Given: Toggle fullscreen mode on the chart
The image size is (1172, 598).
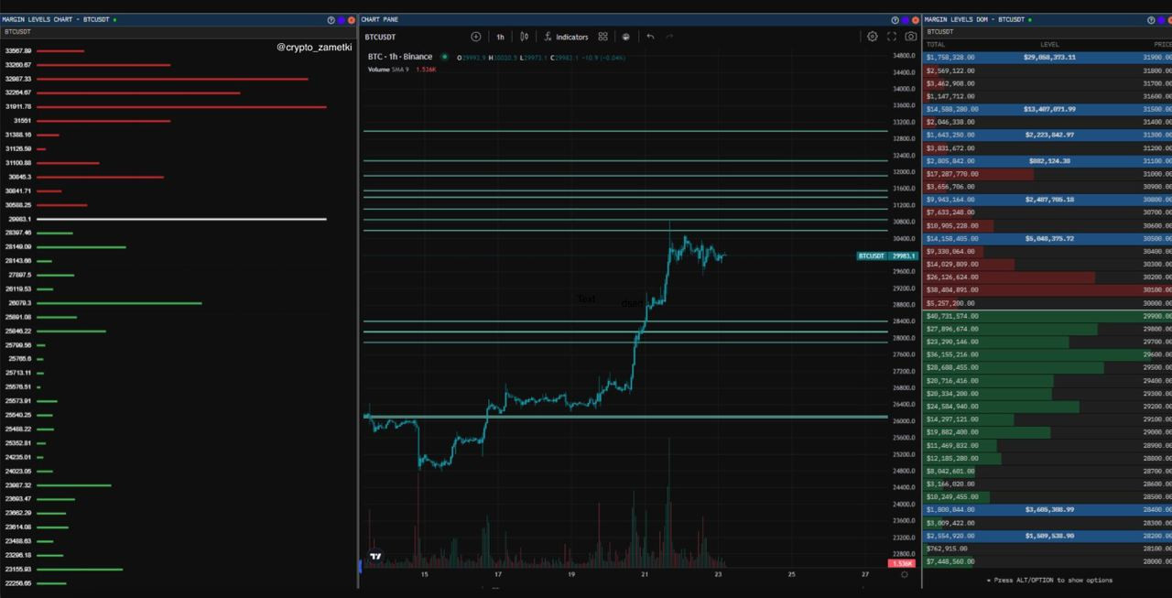Looking at the screenshot, I should [892, 37].
